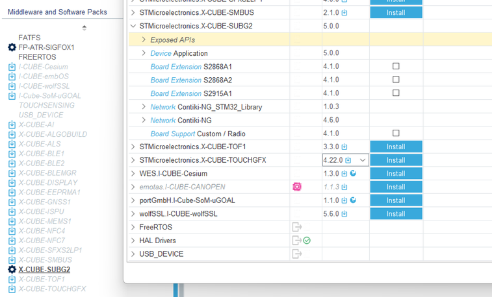Install the portGmbH.I-Cube-SoM-uGOAL pack
Image resolution: width=492 pixels, height=297 pixels.
tap(396, 200)
